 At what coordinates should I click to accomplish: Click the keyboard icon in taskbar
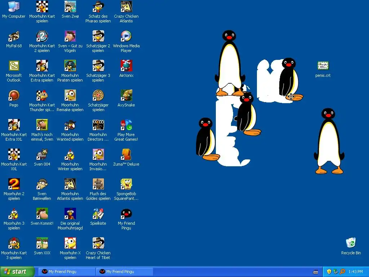(316, 272)
